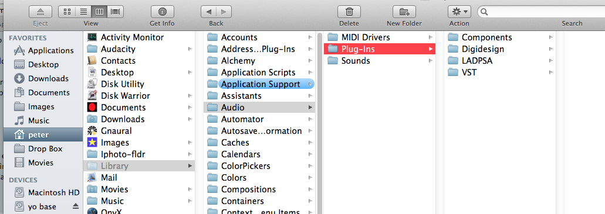The image size is (605, 214).
Task: Open Downloads from the sidebar
Action: pos(43,79)
